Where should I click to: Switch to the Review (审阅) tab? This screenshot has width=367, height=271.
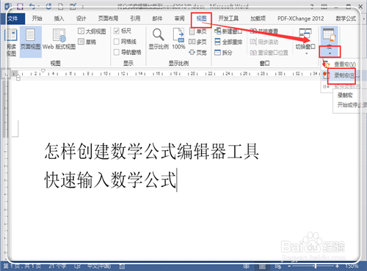[x=179, y=18]
